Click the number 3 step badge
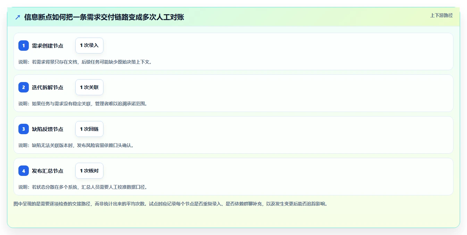This screenshot has width=467, height=235. (24, 129)
